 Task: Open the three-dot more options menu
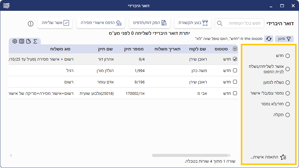tap(30, 23)
